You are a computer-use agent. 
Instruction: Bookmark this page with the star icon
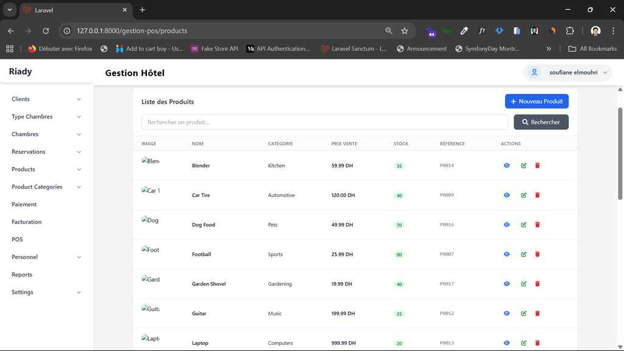(405, 30)
